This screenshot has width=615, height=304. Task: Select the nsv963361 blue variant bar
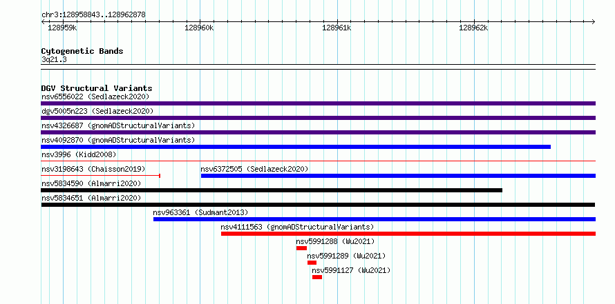point(375,219)
